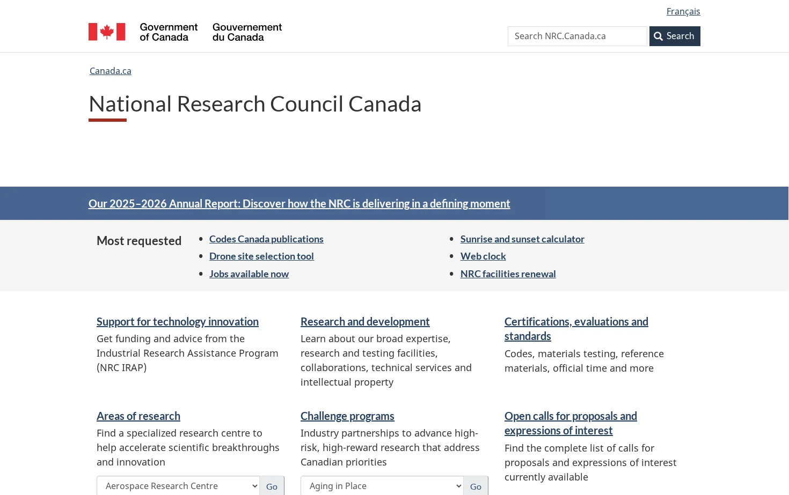Switch language via the Français link
The image size is (789, 495).
683,11
